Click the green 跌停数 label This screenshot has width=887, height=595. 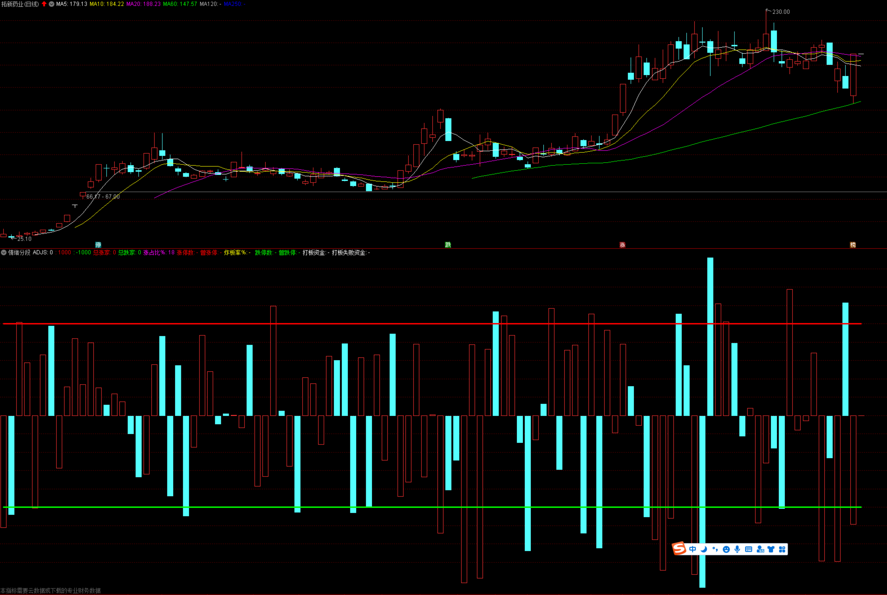pos(266,252)
